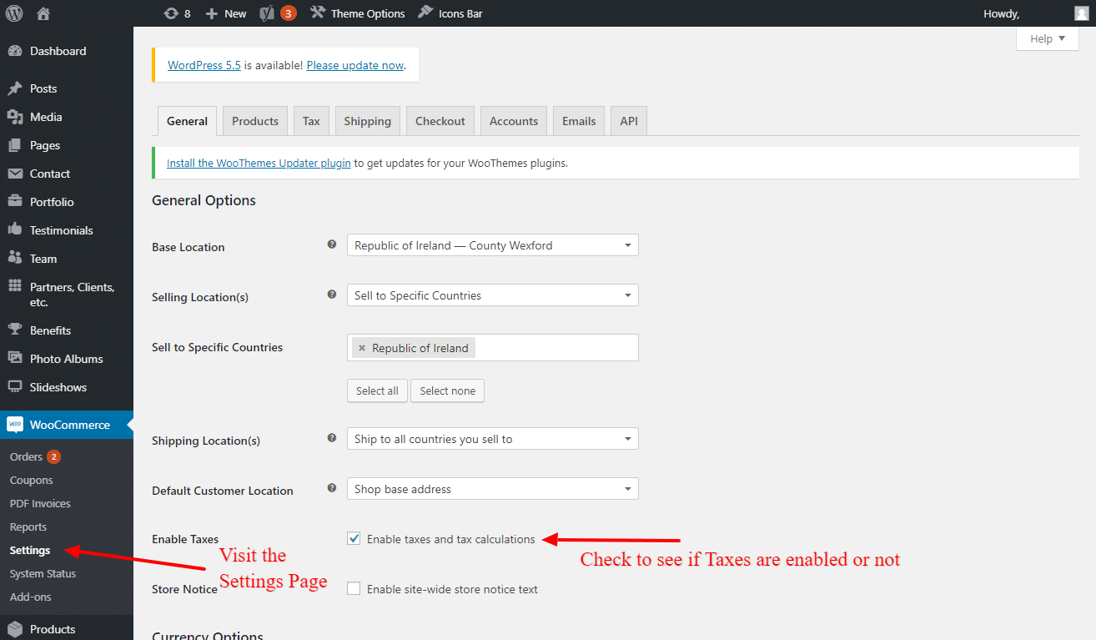Click the Benefits star icon
The image size is (1096, 640).
[15, 330]
